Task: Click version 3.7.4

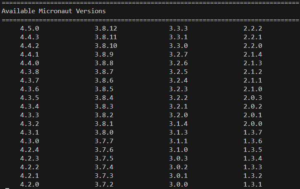Action: pos(104,167)
